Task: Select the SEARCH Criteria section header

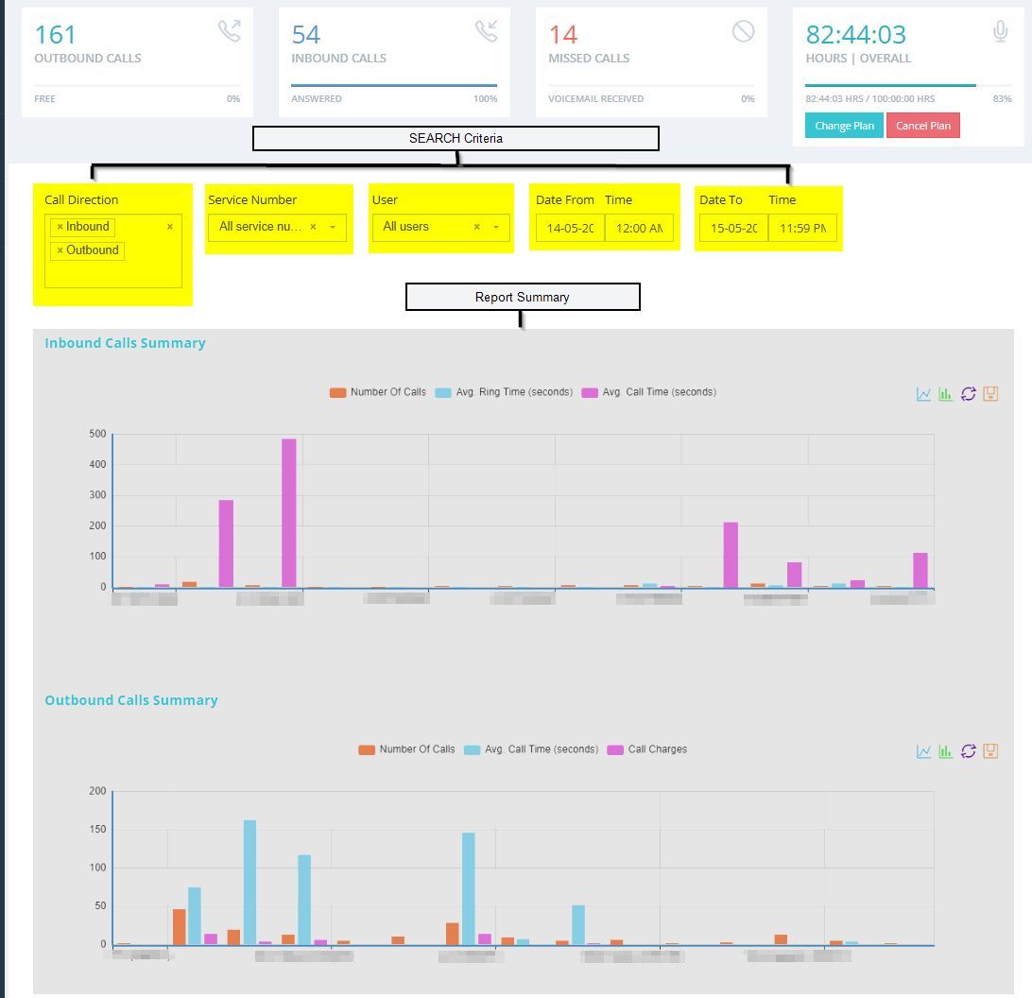Action: (x=455, y=138)
